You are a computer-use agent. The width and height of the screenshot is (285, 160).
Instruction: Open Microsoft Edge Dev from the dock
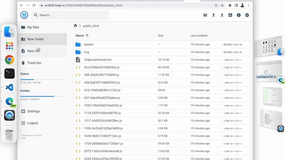(10, 101)
